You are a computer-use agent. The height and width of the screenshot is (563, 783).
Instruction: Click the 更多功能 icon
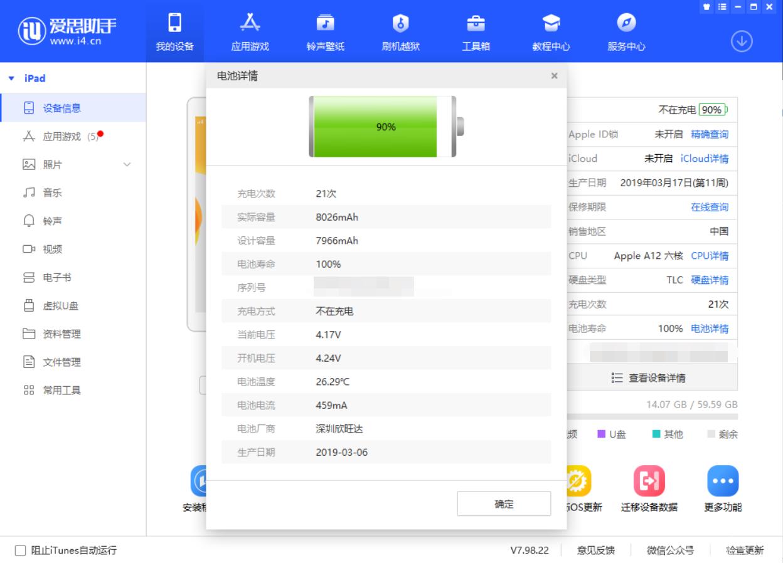722,480
